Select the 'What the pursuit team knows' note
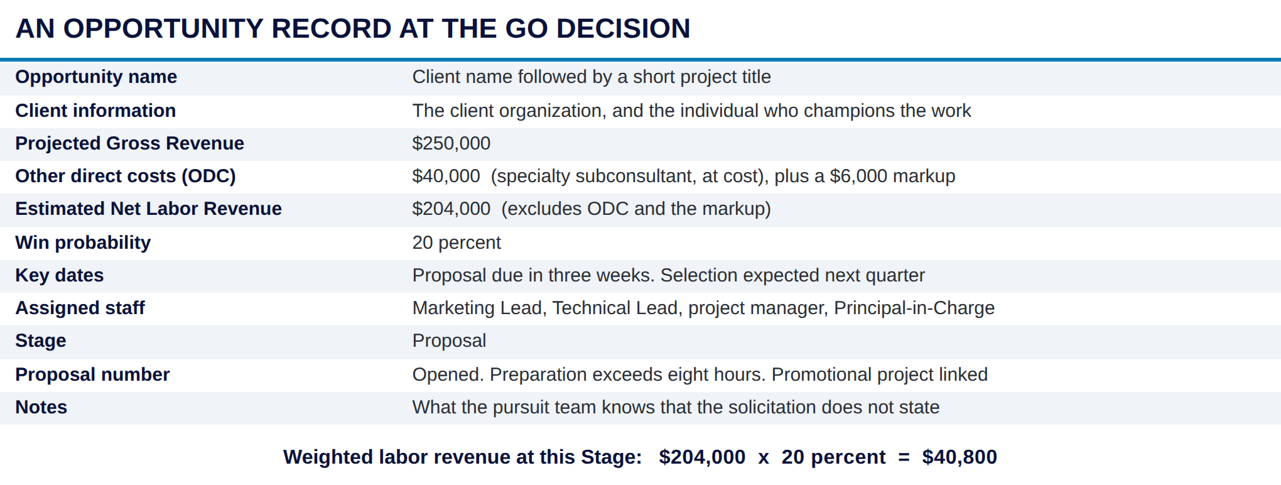Image resolution: width=1281 pixels, height=485 pixels. (676, 407)
